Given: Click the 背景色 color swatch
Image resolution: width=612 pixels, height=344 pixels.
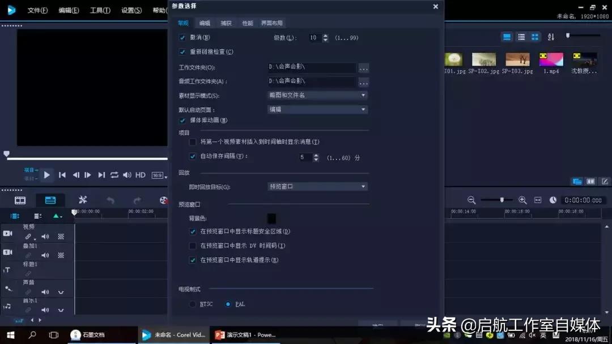Looking at the screenshot, I should click(x=271, y=218).
